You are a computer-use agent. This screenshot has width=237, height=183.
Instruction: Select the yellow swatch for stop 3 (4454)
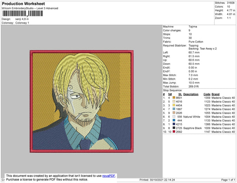[174, 105]
